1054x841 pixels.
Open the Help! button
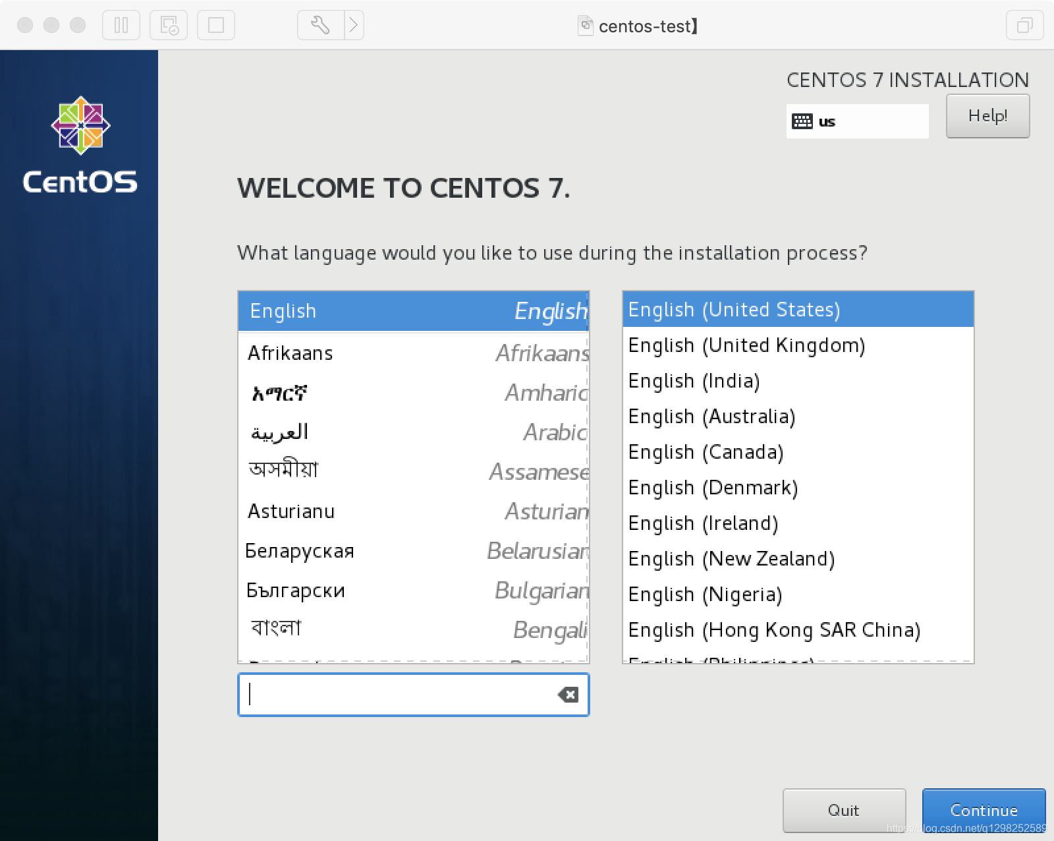click(987, 116)
